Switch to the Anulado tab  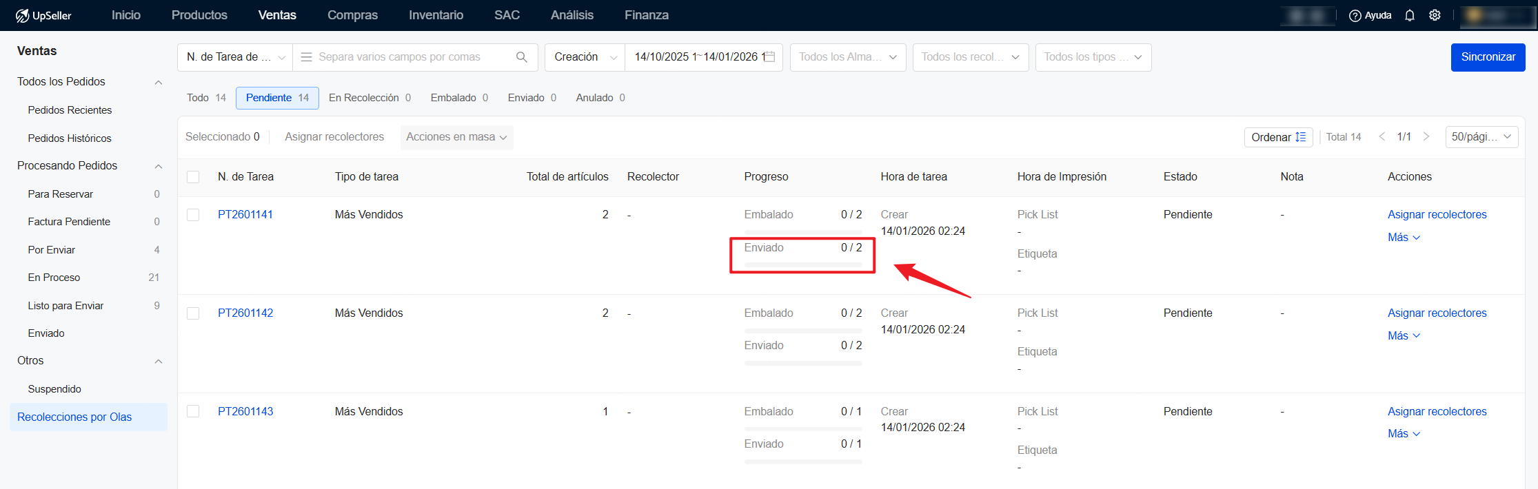(x=600, y=98)
